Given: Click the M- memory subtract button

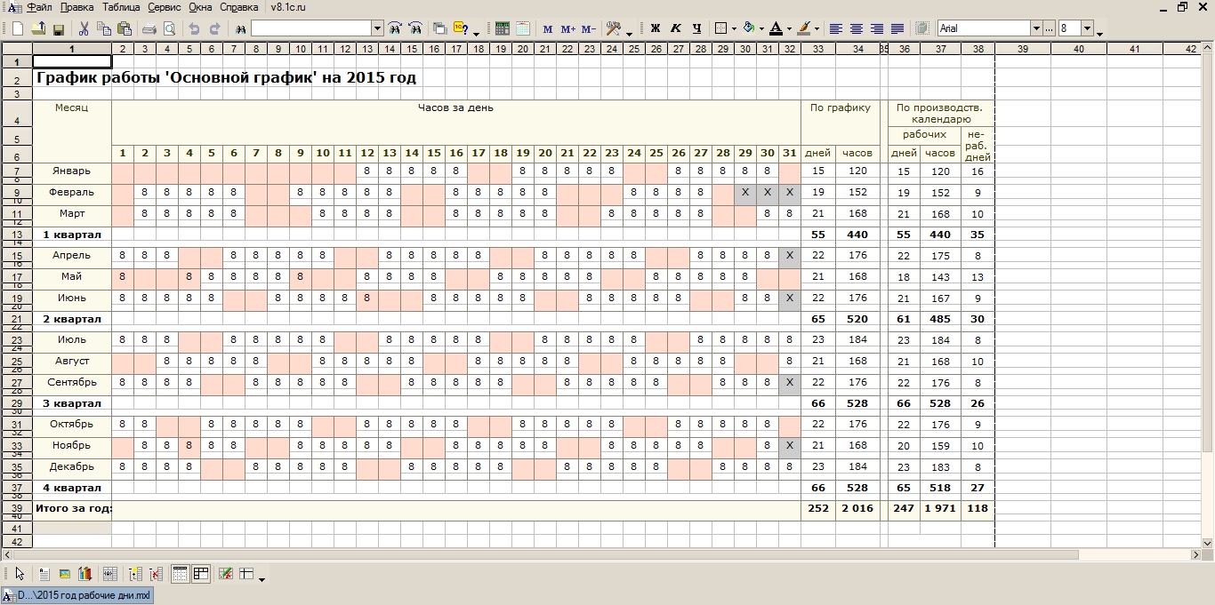Looking at the screenshot, I should tap(589, 28).
